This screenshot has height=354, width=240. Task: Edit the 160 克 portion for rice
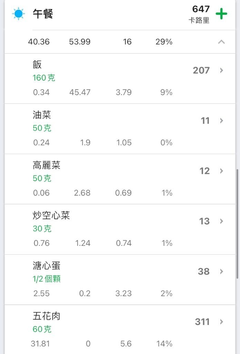(x=44, y=78)
